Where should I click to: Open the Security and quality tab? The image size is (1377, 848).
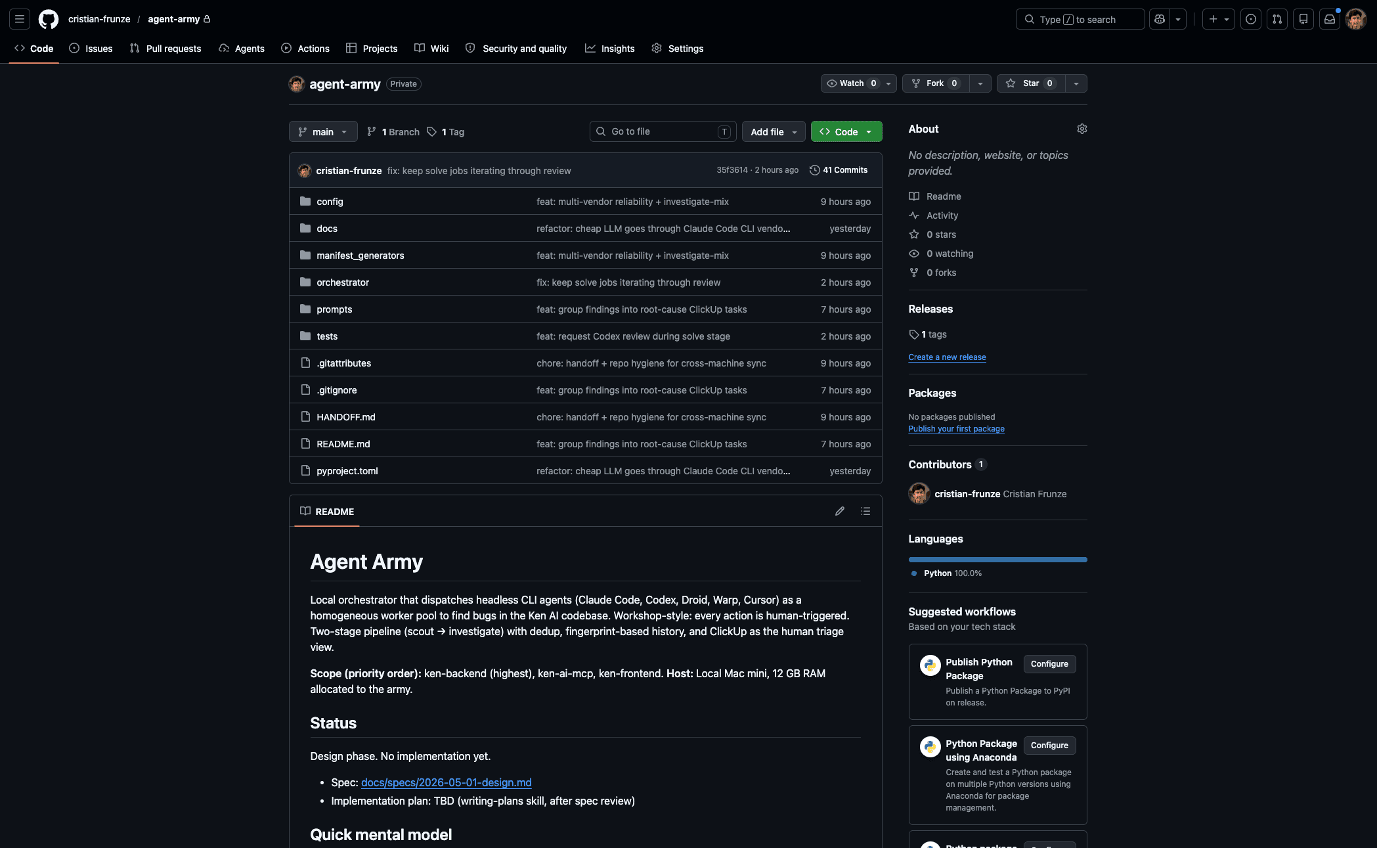[x=516, y=48]
